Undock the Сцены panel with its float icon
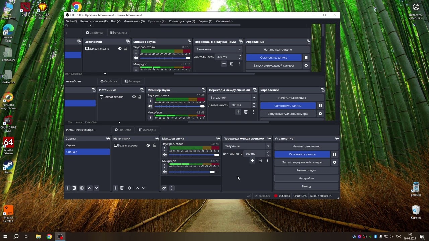This screenshot has width=429, height=241. click(x=108, y=138)
